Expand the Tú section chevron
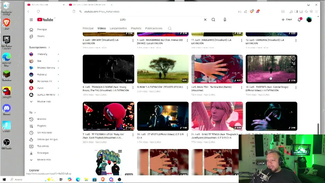 tap(35, 113)
